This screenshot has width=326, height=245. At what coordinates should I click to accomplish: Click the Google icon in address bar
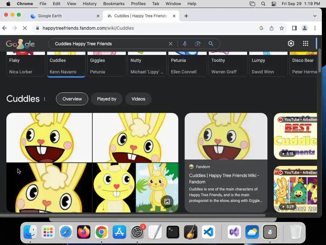[261, 28]
